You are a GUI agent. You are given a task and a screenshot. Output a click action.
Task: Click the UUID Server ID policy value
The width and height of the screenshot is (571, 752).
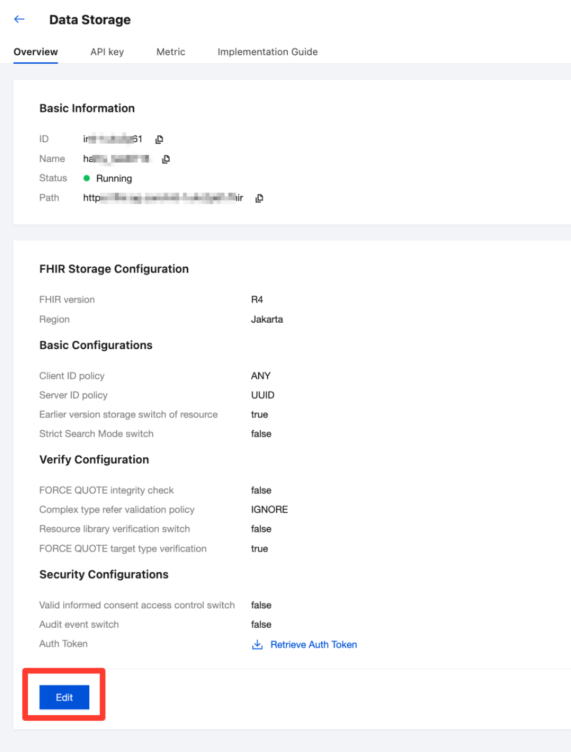263,395
